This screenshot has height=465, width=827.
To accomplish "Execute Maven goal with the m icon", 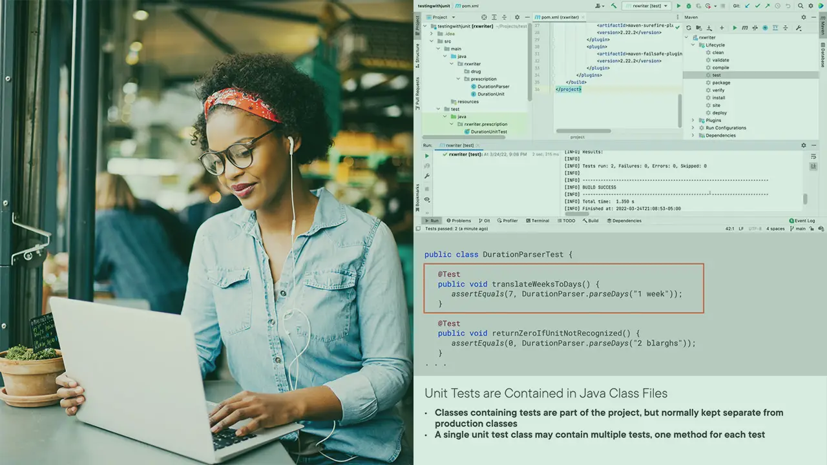I will click(745, 28).
